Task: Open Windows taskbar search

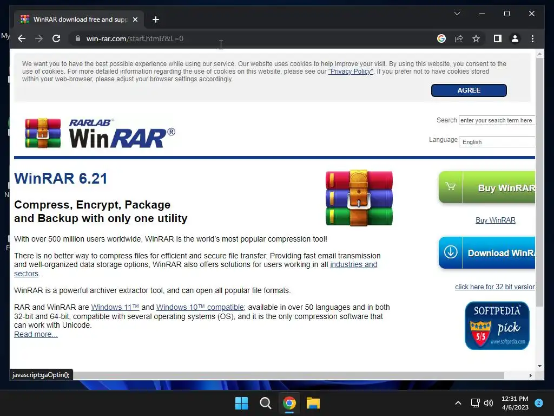Action: tap(265, 403)
